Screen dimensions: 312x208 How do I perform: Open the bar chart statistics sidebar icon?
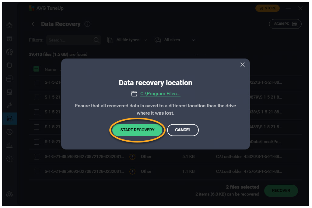[x=9, y=145]
